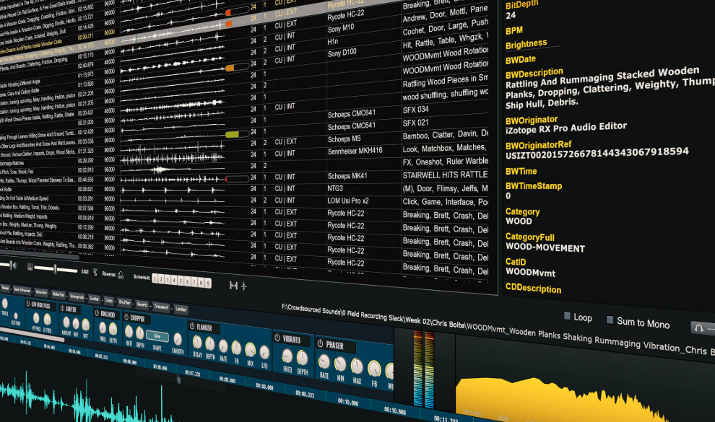Enable the Loop checkbox
The image size is (715, 422).
tap(567, 317)
